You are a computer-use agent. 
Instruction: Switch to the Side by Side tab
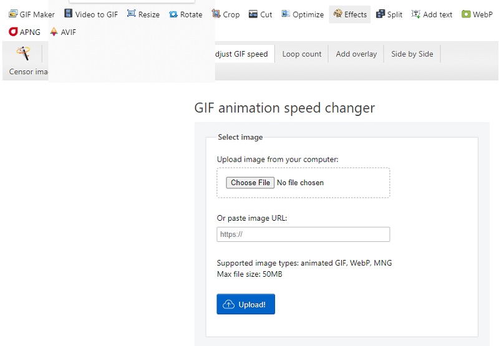(412, 54)
